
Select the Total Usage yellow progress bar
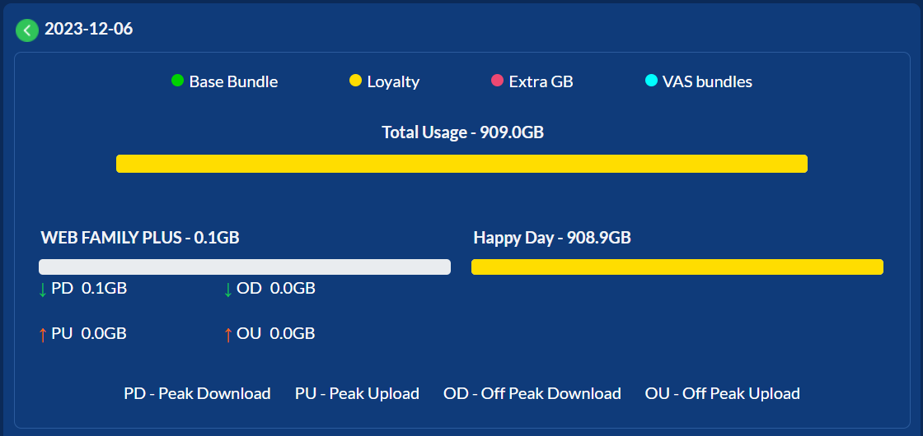point(461,164)
